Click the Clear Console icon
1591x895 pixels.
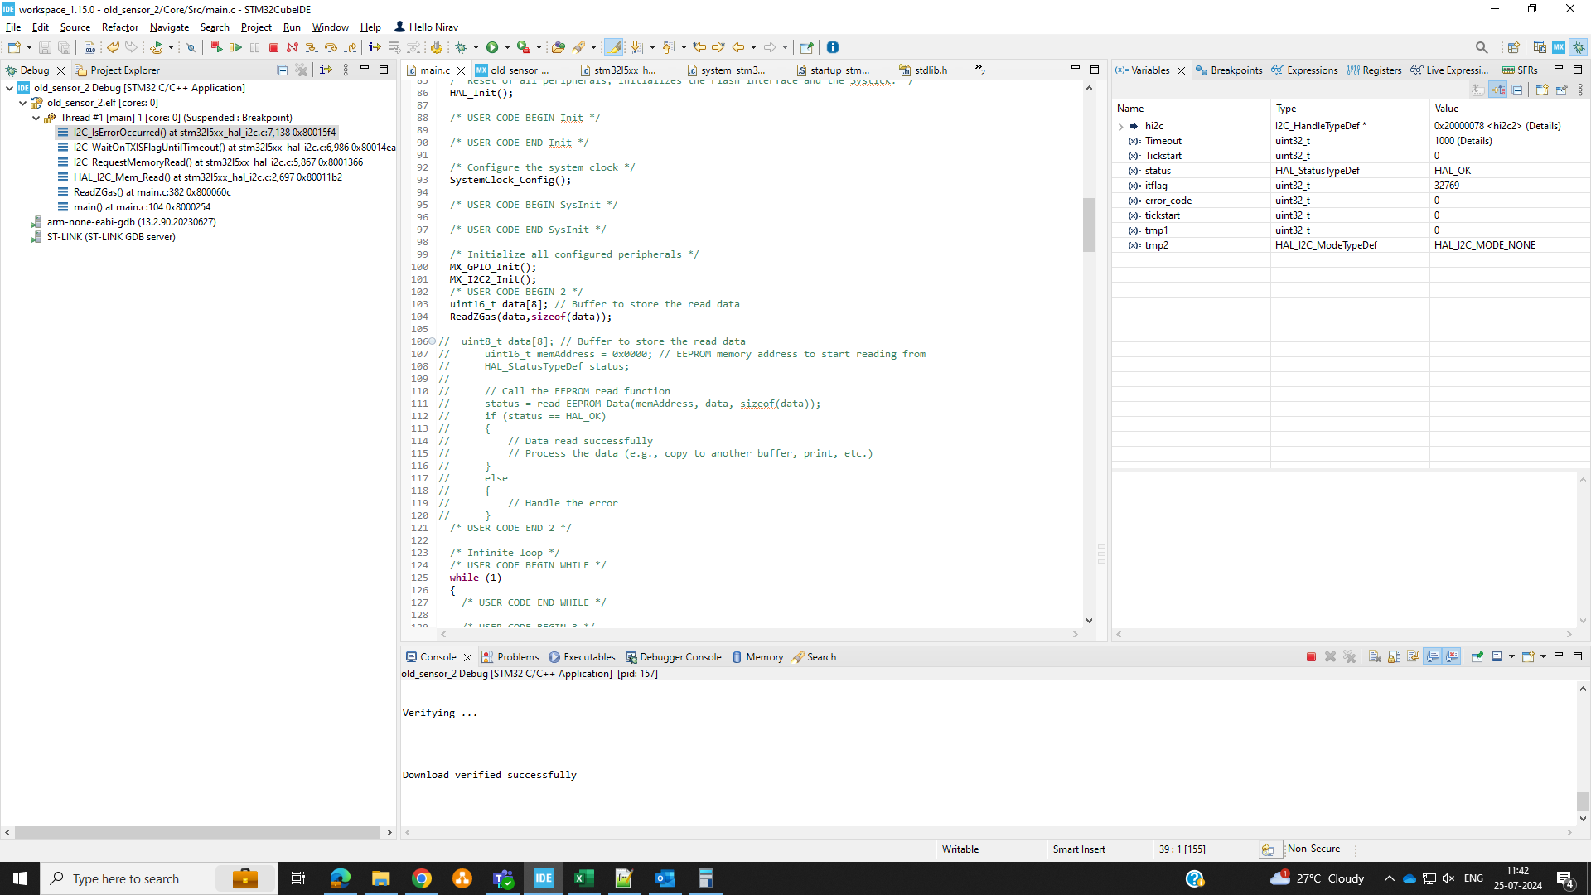1375,656
